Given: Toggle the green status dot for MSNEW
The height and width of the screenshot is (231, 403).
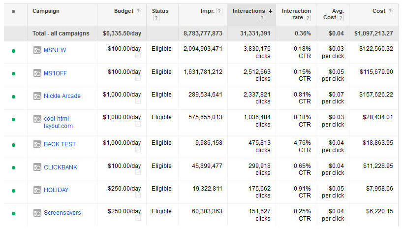Looking at the screenshot, I should click(x=13, y=50).
